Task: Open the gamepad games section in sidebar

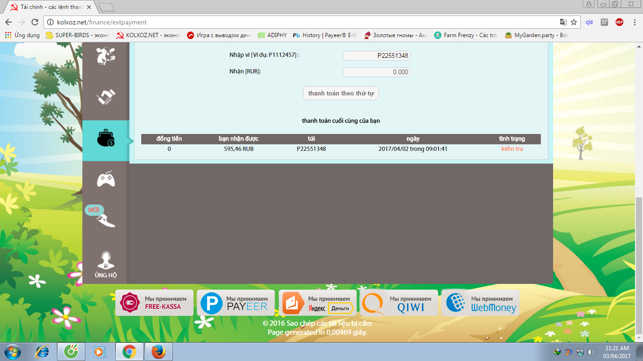Action: click(105, 180)
